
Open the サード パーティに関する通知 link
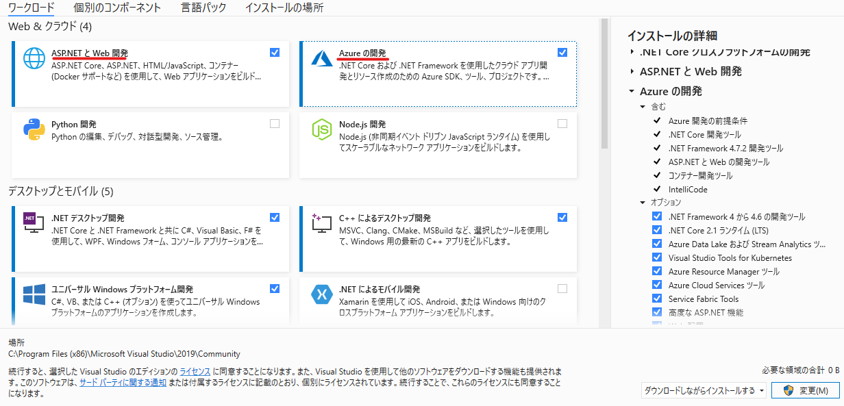pyautogui.click(x=122, y=382)
